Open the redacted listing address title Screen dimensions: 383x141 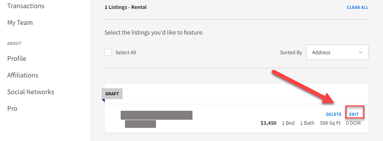156,115
